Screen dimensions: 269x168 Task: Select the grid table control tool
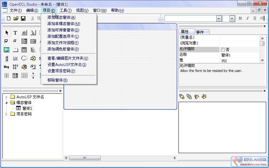tap(24, 75)
